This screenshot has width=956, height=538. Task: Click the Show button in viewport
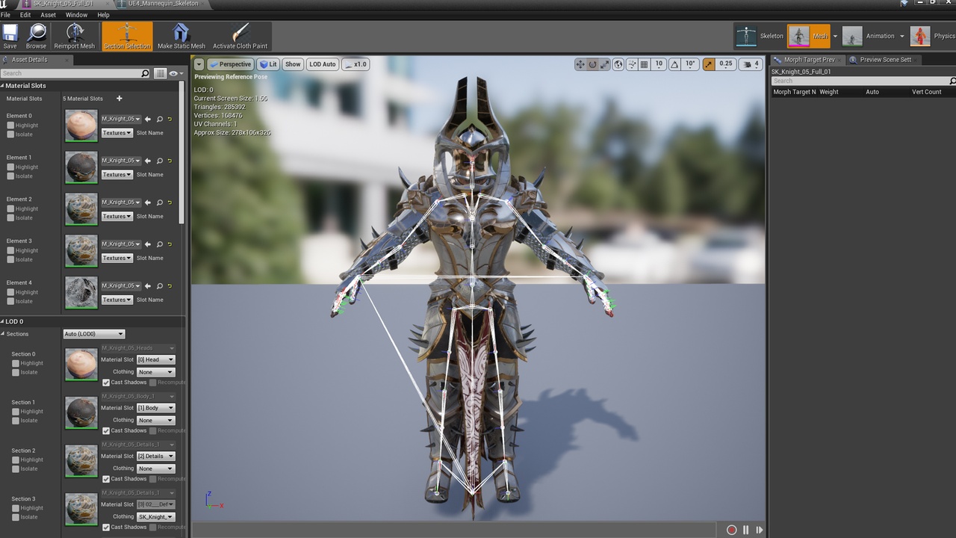[x=293, y=64]
